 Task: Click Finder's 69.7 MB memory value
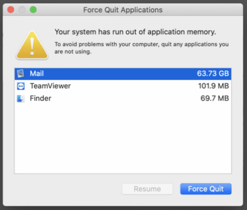215,99
